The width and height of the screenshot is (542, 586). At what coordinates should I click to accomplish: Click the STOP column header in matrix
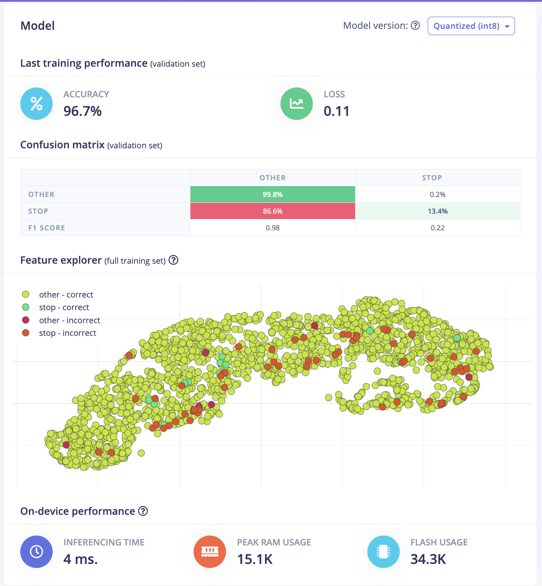432,178
